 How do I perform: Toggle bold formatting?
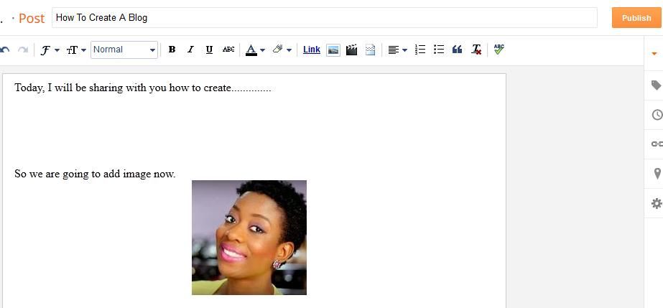[x=172, y=50]
